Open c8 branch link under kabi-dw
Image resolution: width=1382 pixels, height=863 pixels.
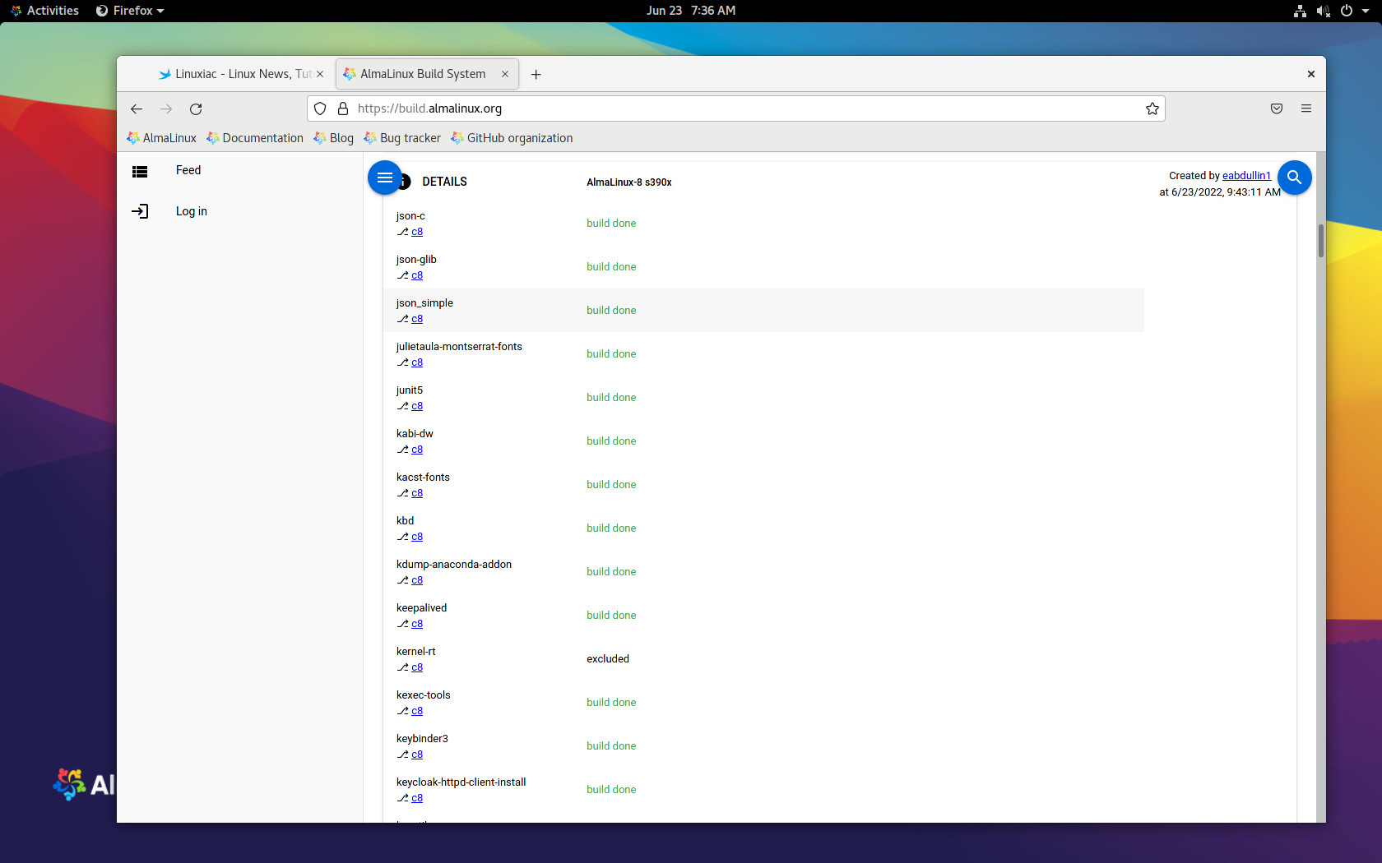(x=417, y=450)
